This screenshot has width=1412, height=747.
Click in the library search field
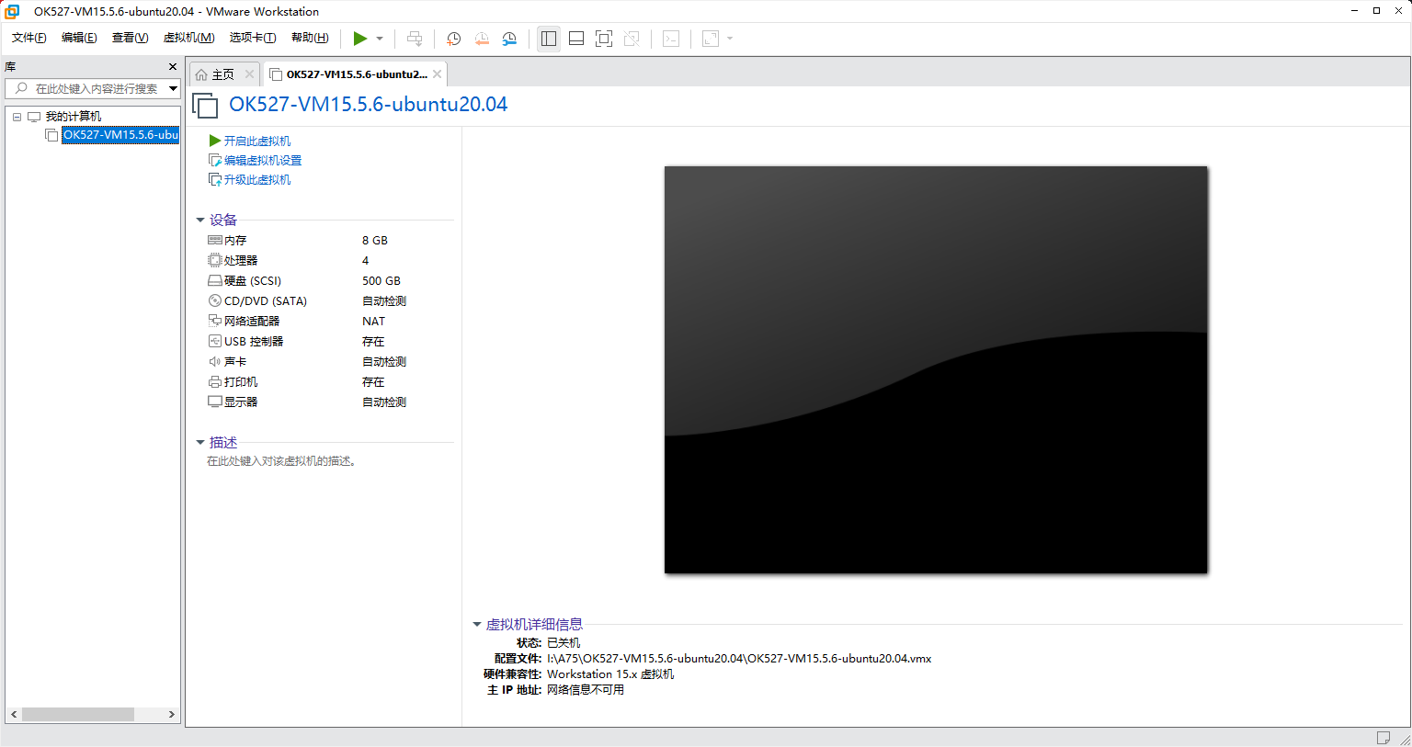pyautogui.click(x=92, y=88)
